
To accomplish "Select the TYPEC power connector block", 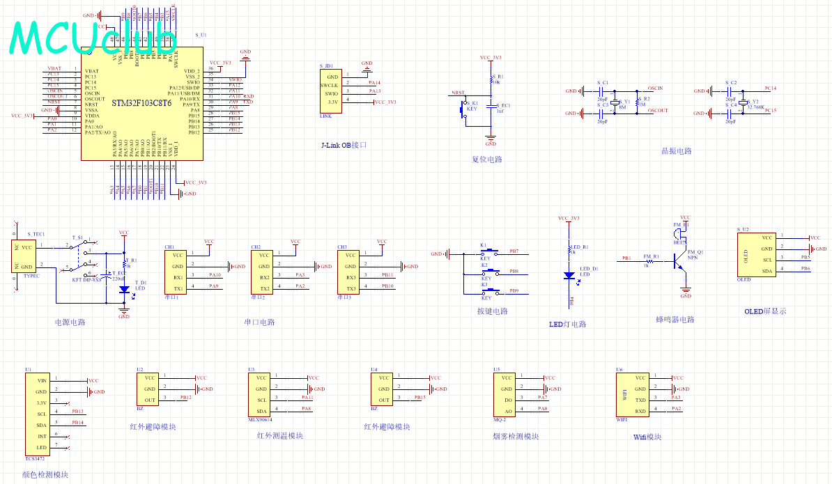I will click(25, 256).
